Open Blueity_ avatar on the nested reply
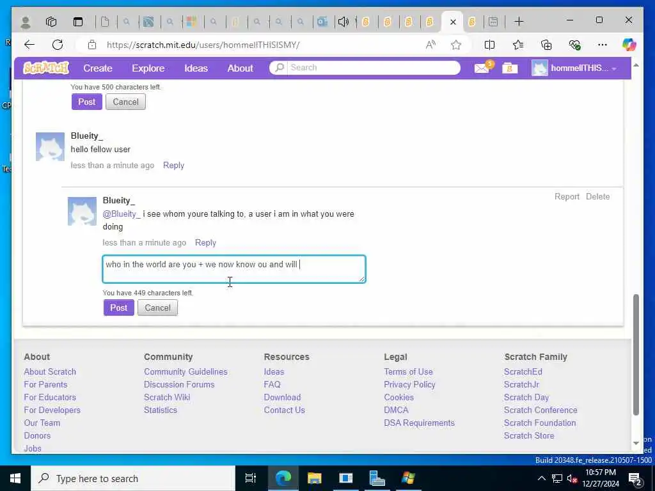The image size is (655, 491). [x=82, y=211]
